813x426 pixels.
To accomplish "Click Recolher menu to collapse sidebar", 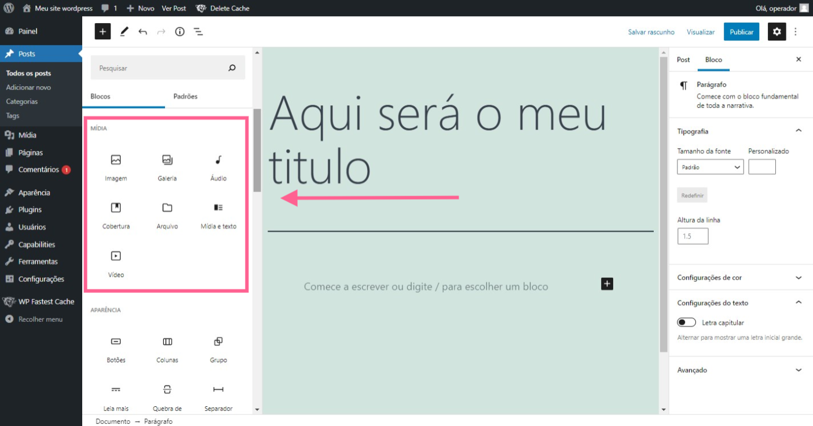I will click(41, 319).
